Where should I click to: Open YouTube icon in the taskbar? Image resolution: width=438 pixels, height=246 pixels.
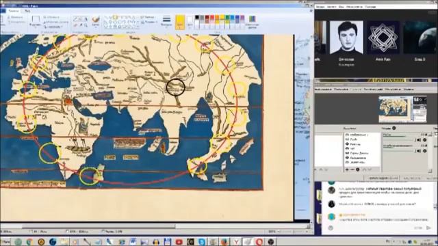(179, 242)
